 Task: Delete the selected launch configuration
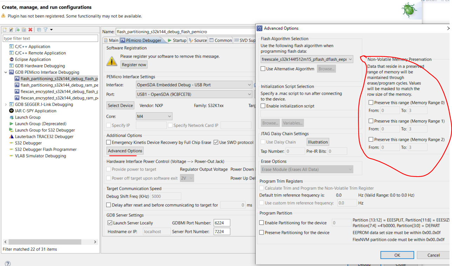click(x=30, y=30)
